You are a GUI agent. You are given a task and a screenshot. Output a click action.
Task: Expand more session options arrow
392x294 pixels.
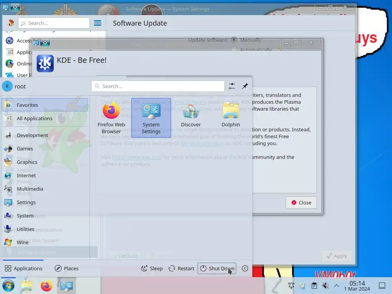point(245,268)
